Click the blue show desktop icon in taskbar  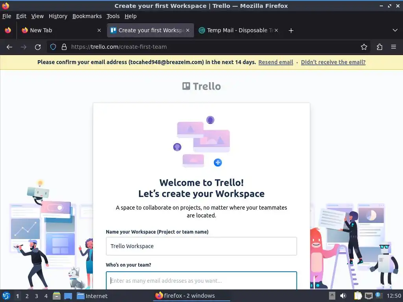68,296
